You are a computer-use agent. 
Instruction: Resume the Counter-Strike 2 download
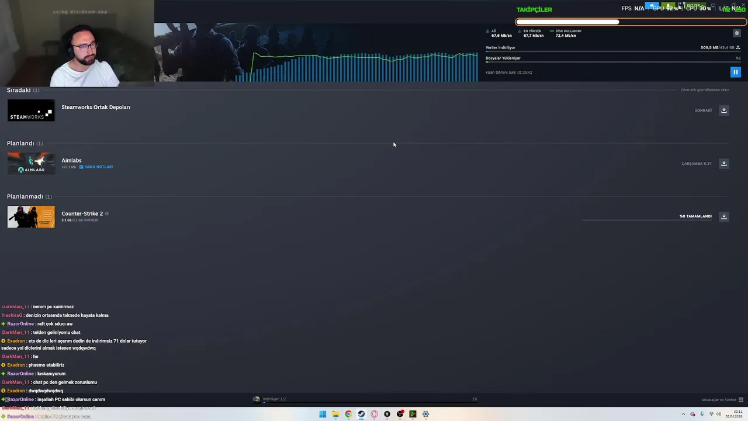723,216
